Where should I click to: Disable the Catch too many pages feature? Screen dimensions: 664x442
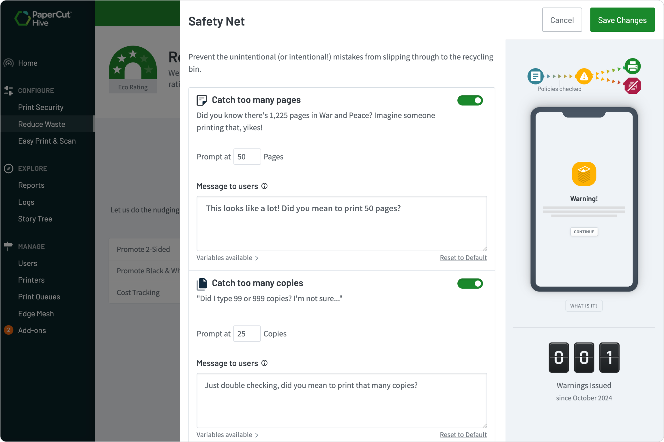click(x=470, y=100)
